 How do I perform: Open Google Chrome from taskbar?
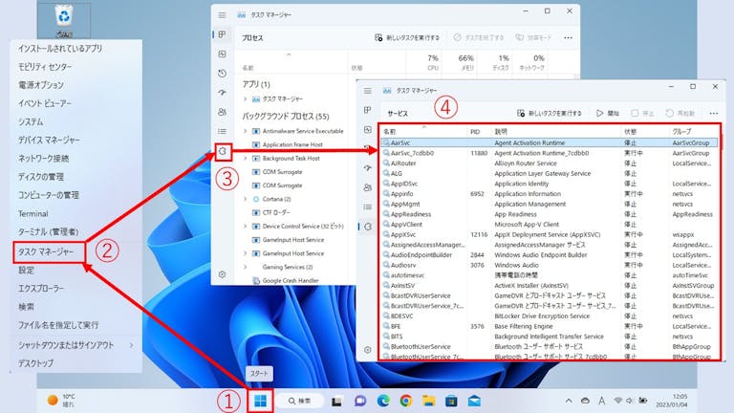click(x=406, y=401)
